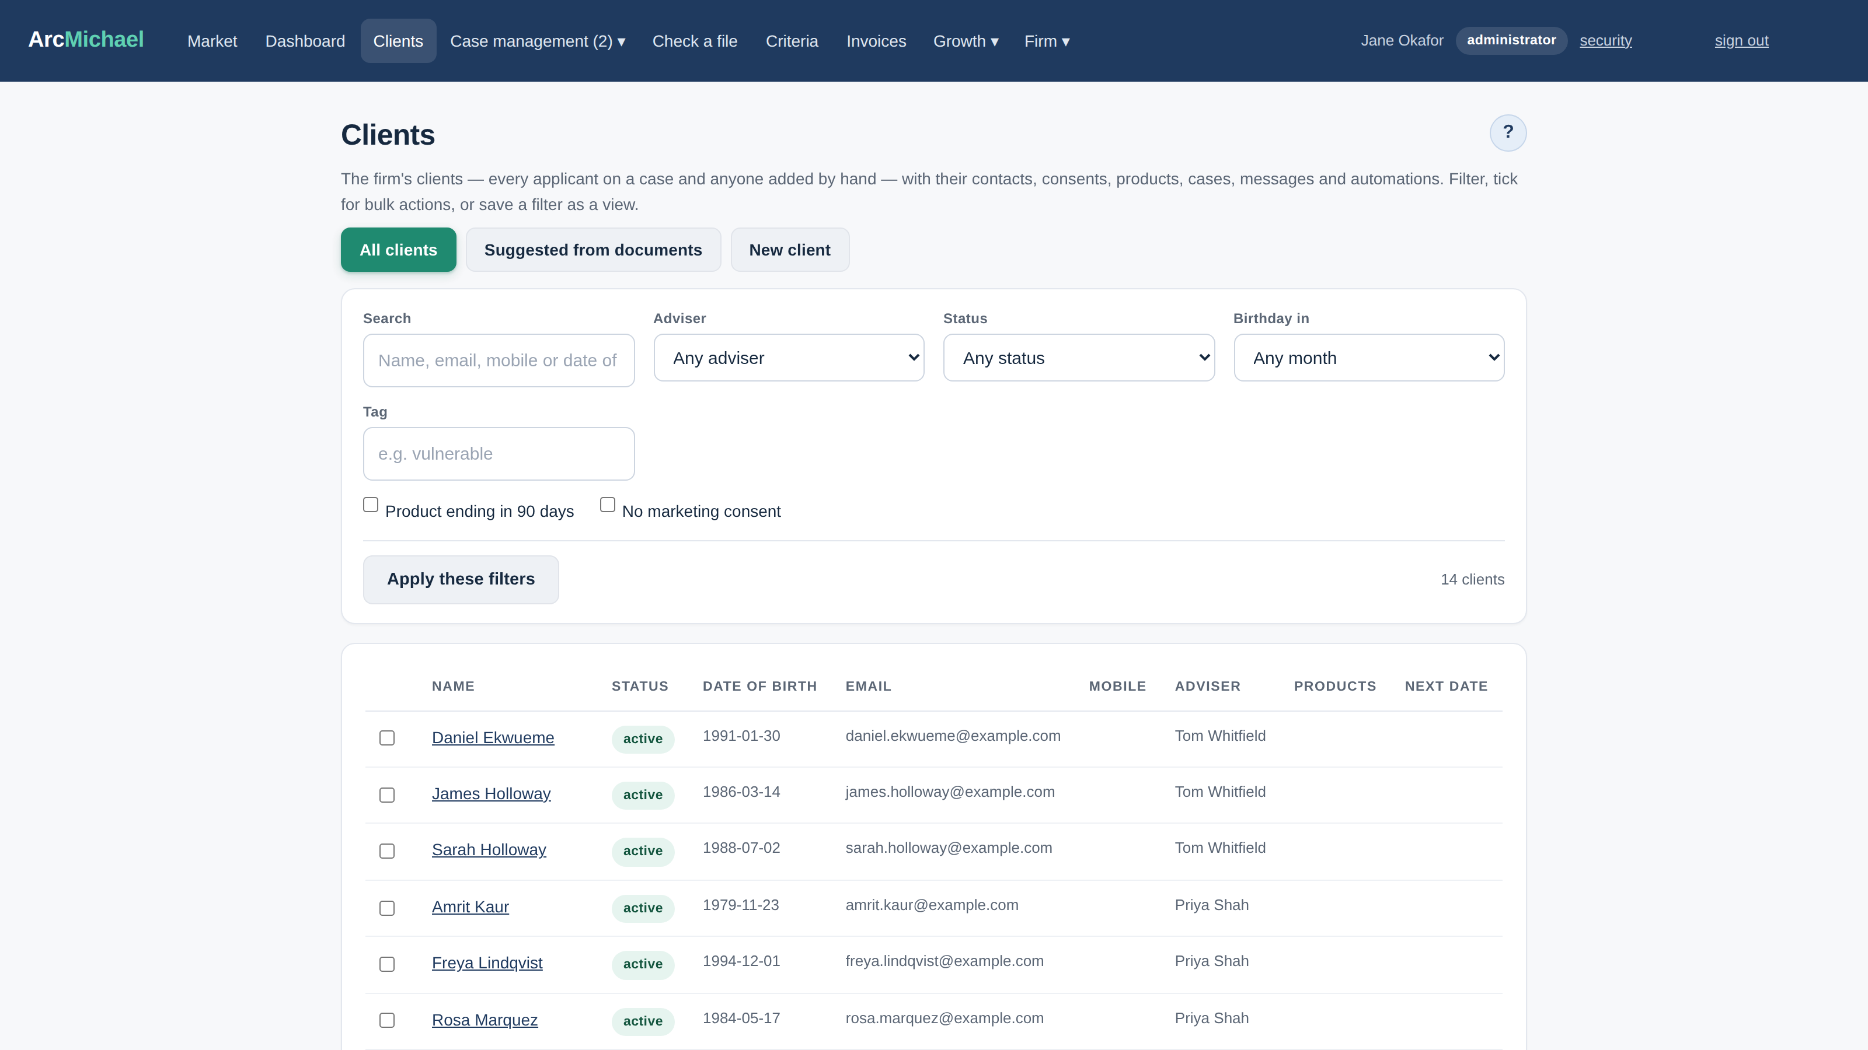The image size is (1868, 1050).
Task: Click Apply these filters button
Action: [461, 579]
